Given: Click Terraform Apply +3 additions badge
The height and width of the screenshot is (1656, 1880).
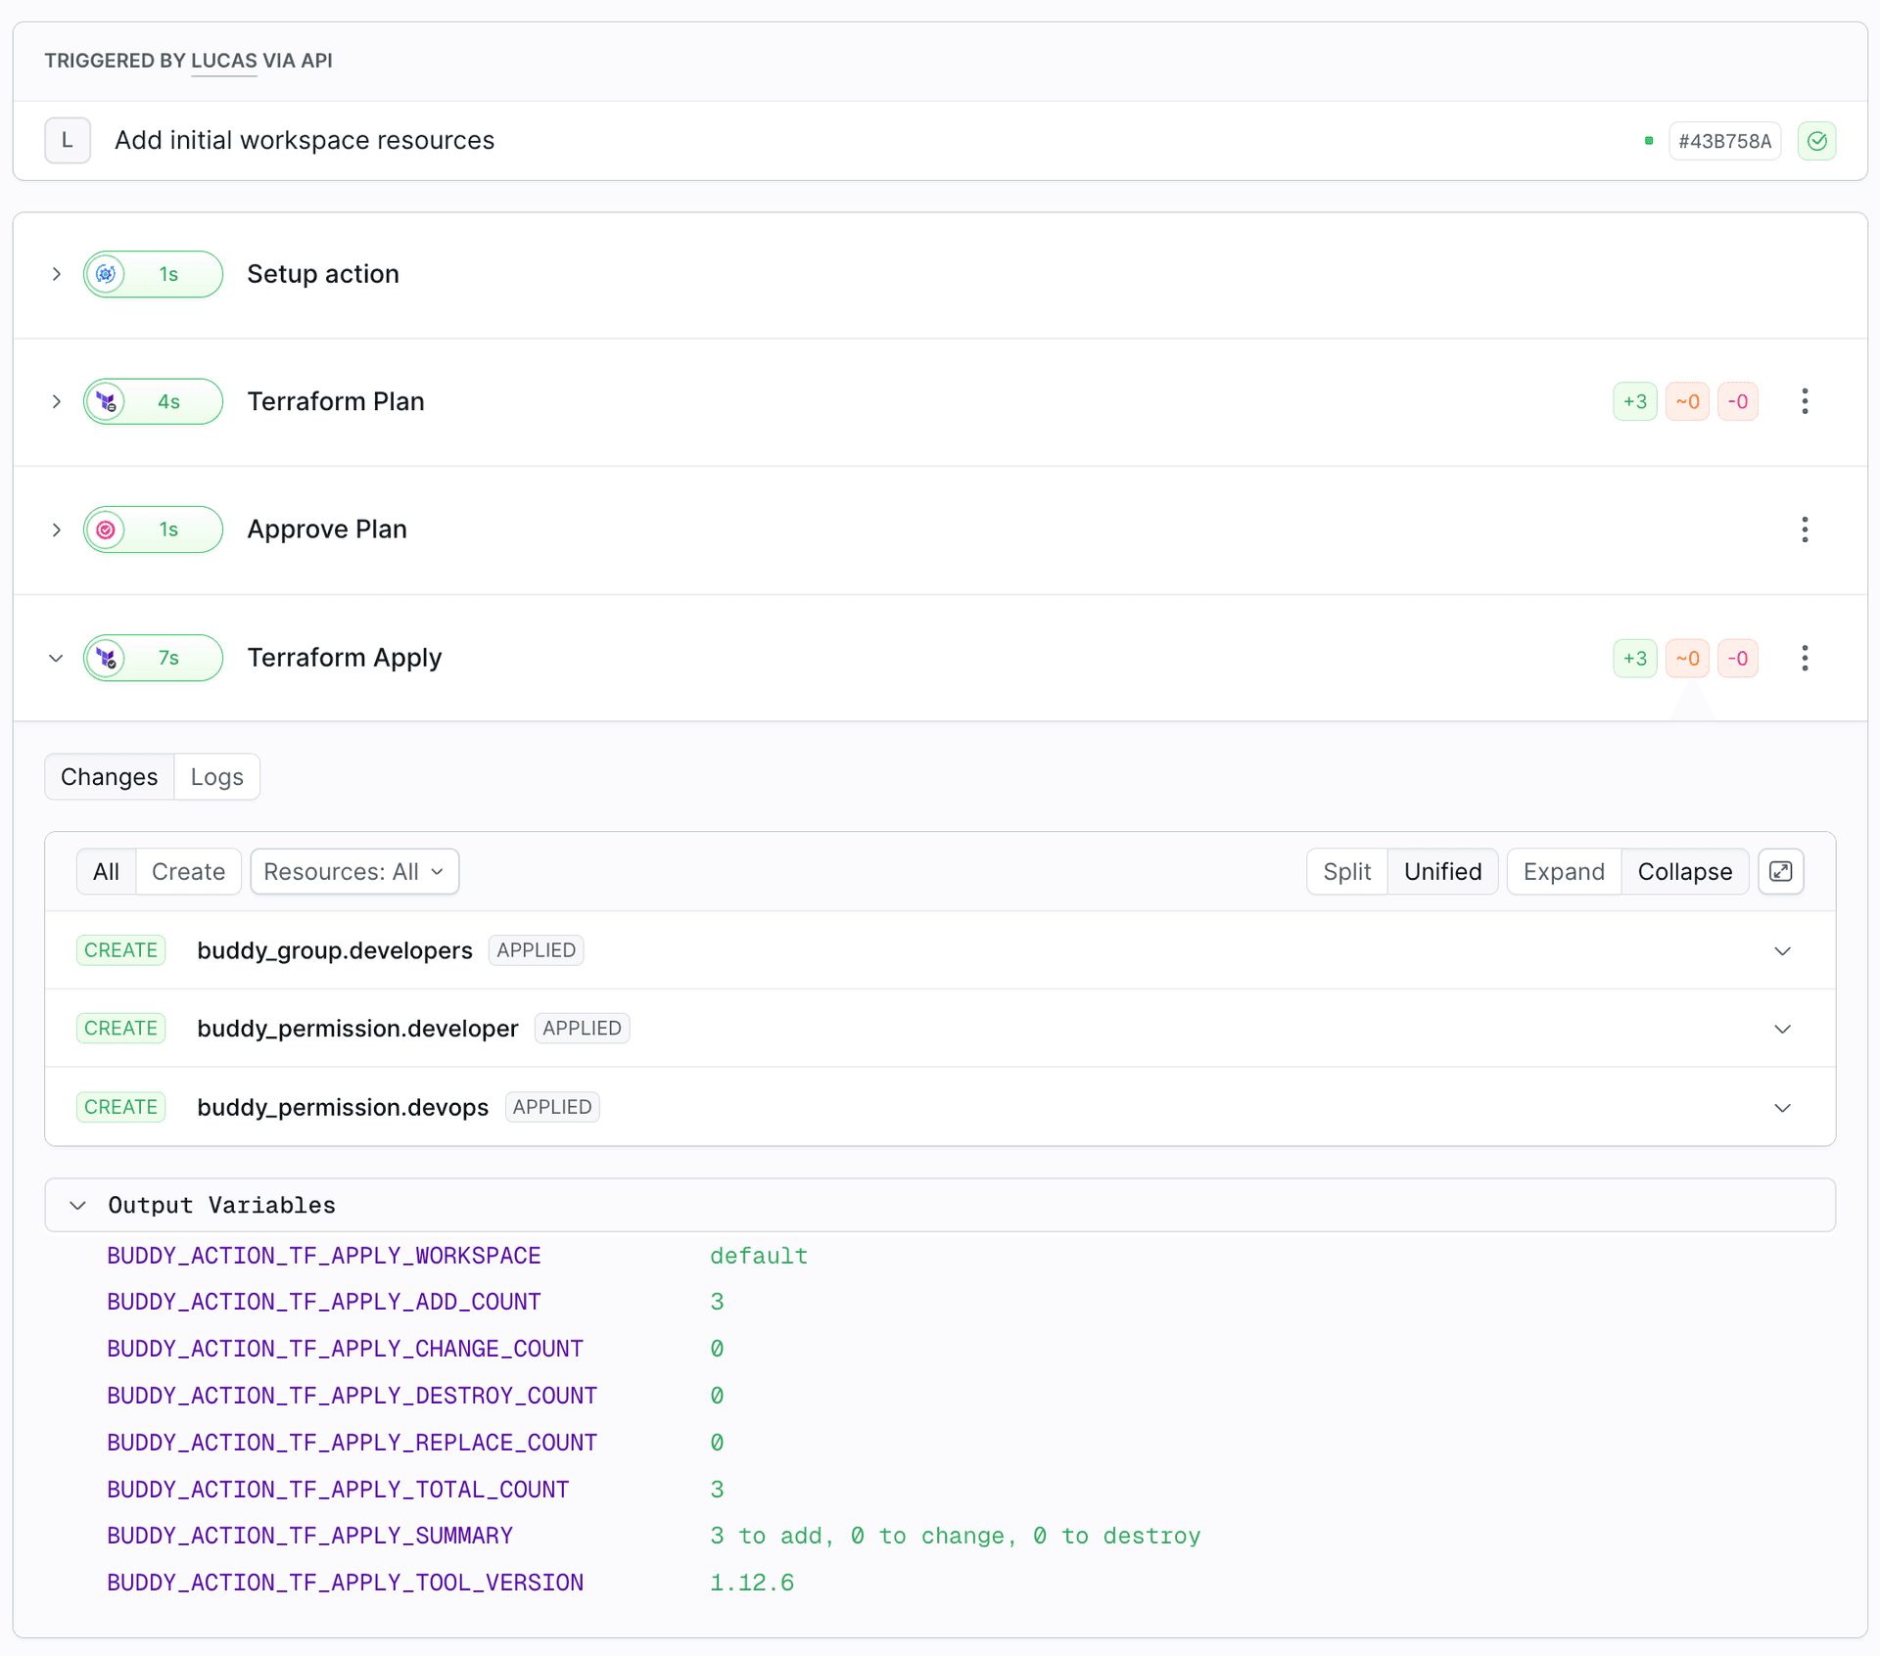Looking at the screenshot, I should pos(1635,658).
